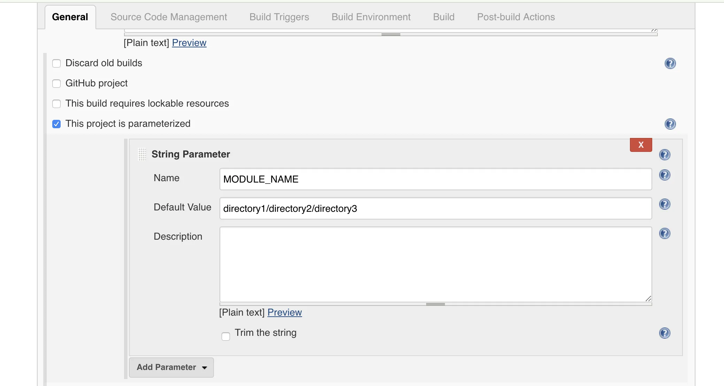Screen dimensions: 724x386
Task: Check the GitHub project option
Action: pyautogui.click(x=56, y=84)
